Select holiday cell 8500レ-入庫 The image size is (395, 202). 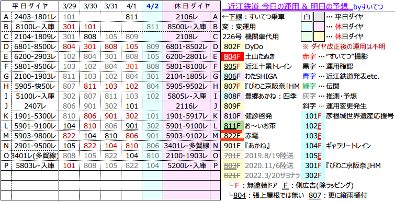point(187,27)
